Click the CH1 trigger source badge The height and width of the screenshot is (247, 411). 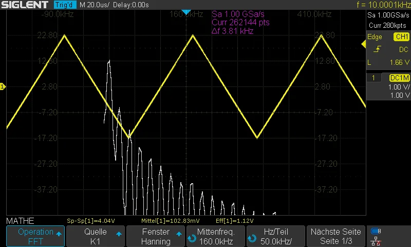click(x=402, y=37)
